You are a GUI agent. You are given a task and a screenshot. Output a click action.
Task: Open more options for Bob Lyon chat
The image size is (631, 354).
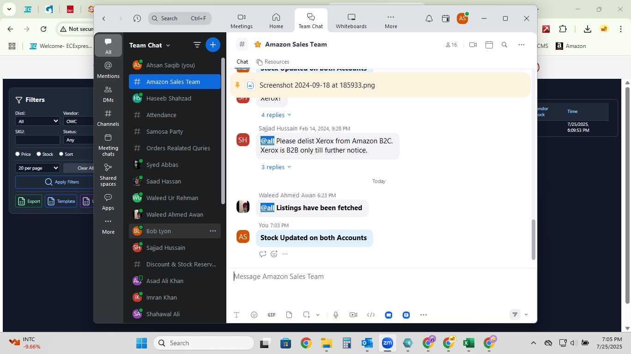pyautogui.click(x=213, y=231)
